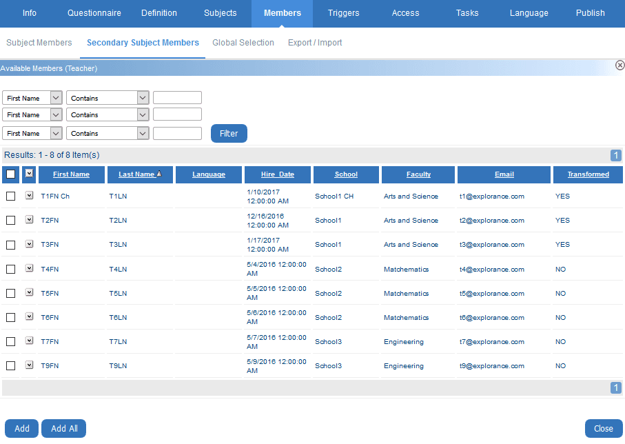Tick the select-all checkbox in table header
This screenshot has height=444, width=625.
coord(11,174)
